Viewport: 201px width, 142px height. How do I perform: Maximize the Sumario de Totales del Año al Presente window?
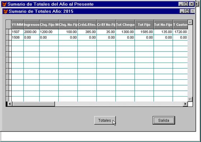tap(186, 4)
